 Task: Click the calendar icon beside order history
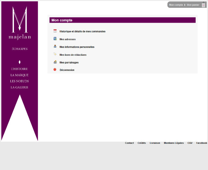tap(55, 31)
